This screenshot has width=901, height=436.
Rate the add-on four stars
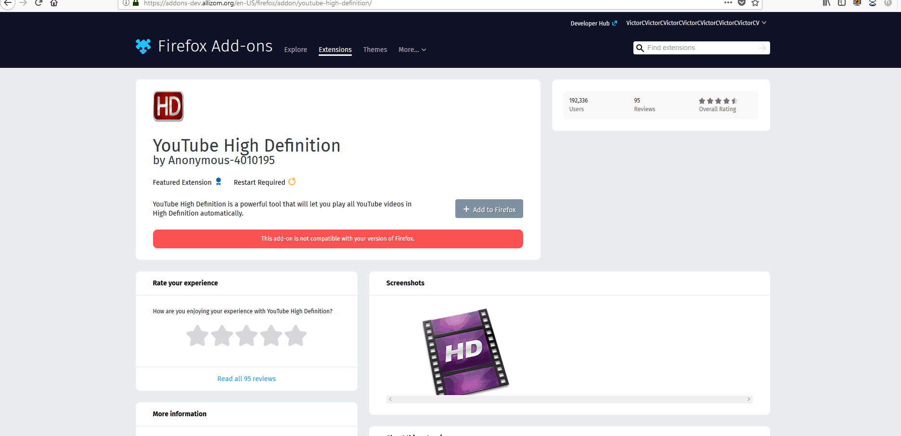click(x=271, y=336)
